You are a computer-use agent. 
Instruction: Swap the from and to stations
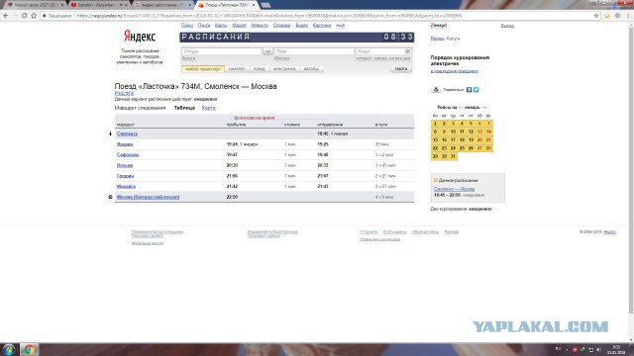coord(267,51)
